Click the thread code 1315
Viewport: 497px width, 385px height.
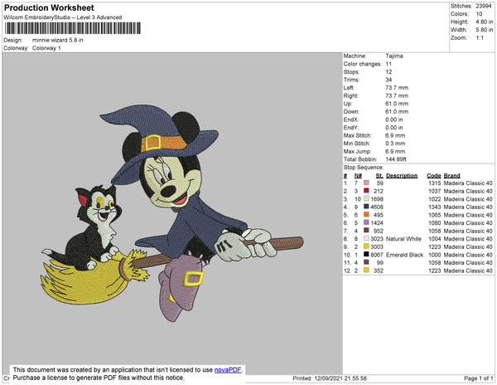[435, 183]
